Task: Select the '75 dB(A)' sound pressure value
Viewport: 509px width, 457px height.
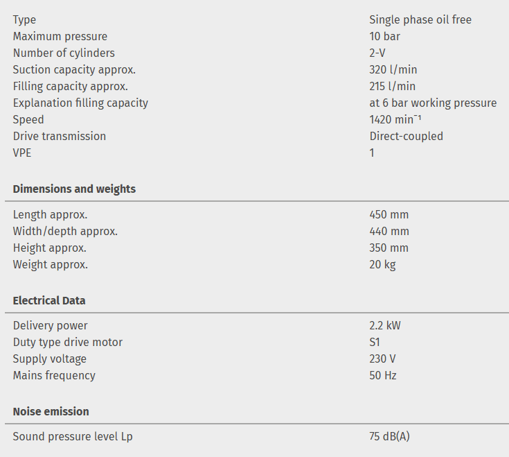Action: pyautogui.click(x=390, y=437)
